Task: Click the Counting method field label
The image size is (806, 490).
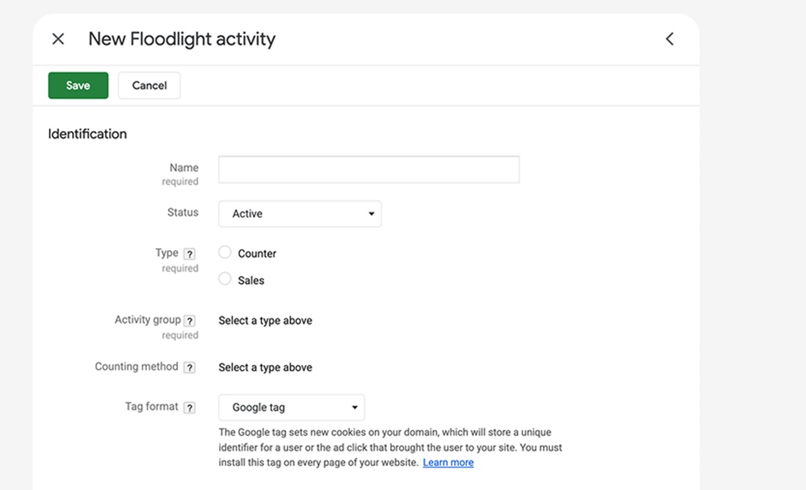Action: [x=136, y=367]
